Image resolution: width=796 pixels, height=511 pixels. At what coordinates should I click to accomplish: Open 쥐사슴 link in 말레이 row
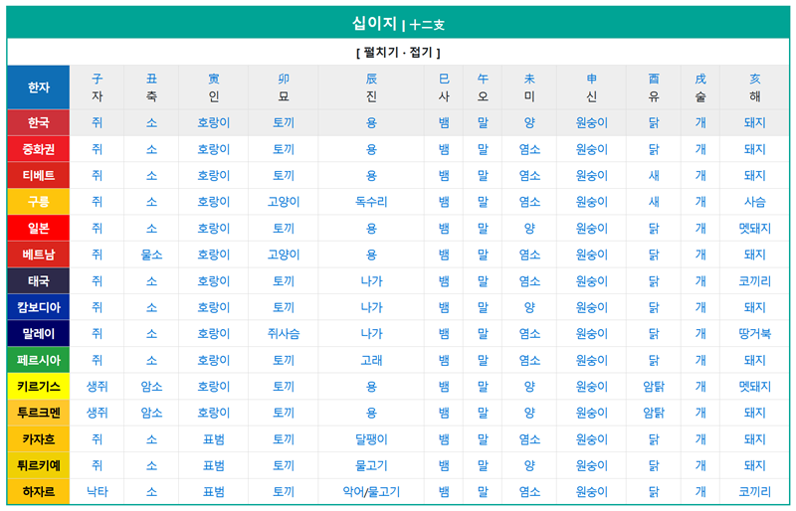click(x=284, y=334)
